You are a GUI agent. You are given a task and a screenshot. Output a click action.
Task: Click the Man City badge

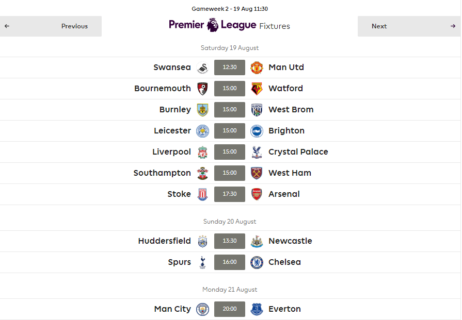203,309
